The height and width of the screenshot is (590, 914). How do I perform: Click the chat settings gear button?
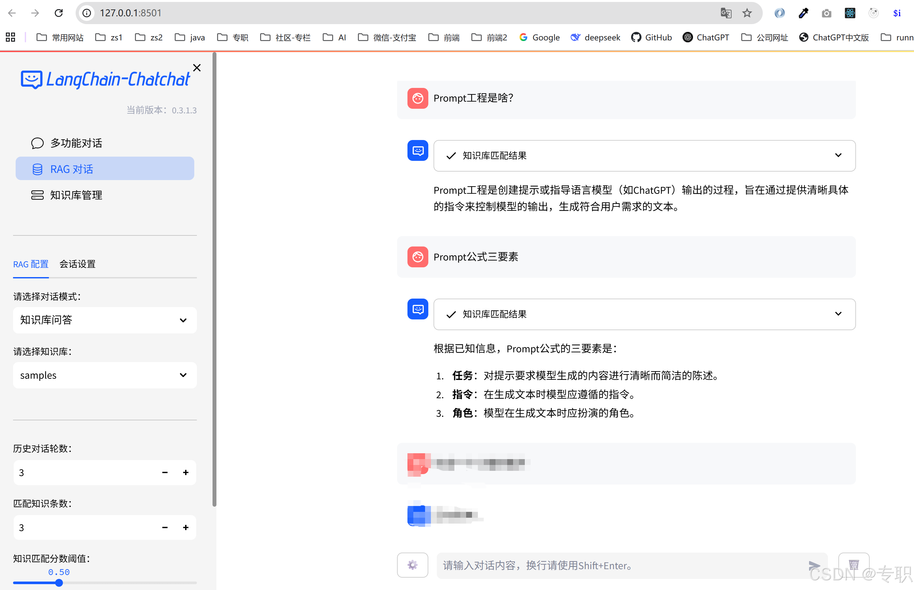click(412, 565)
